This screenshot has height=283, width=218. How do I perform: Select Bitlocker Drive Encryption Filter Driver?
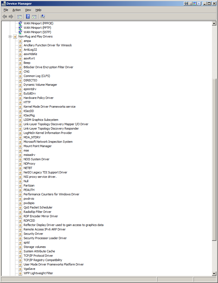(48, 67)
